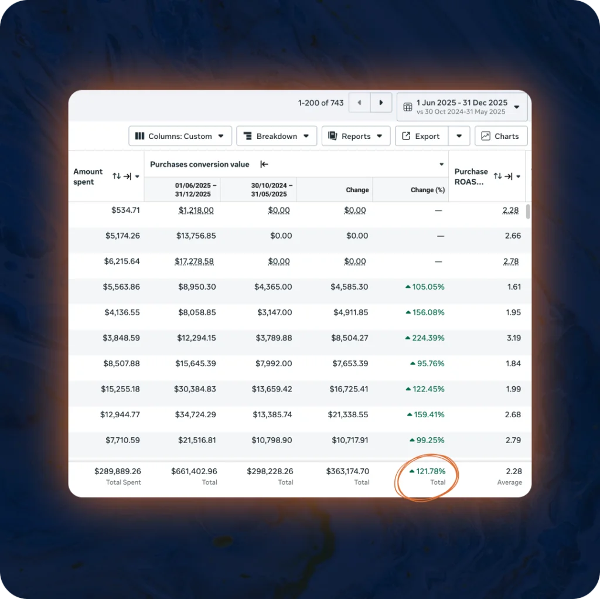Click sort arrows icon in Purchase ROAS header
This screenshot has width=600, height=599.
(497, 176)
